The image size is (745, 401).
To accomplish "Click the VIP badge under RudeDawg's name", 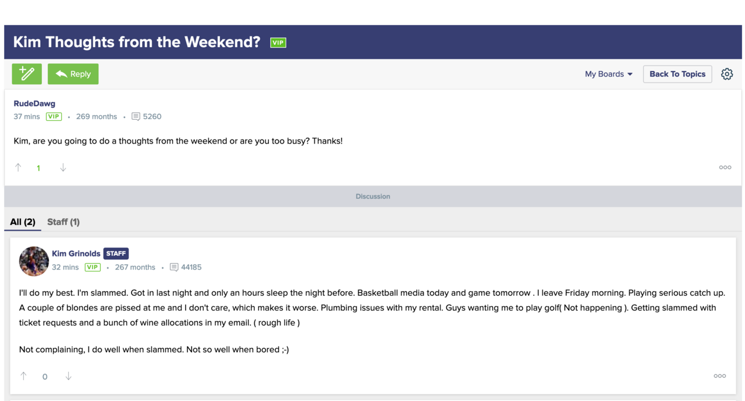I will tap(54, 116).
